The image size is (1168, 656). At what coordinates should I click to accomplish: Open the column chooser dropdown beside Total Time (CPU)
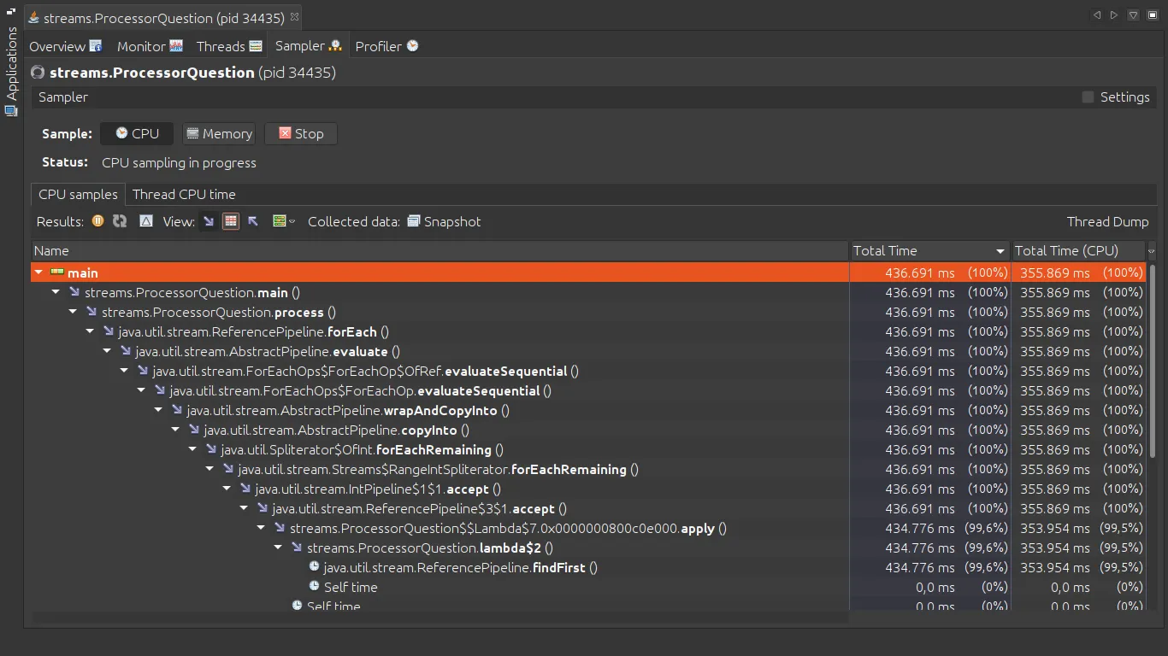tap(1151, 251)
